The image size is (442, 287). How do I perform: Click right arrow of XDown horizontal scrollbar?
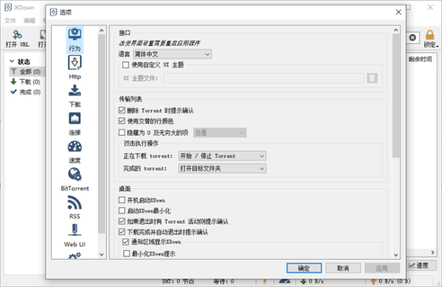432,252
